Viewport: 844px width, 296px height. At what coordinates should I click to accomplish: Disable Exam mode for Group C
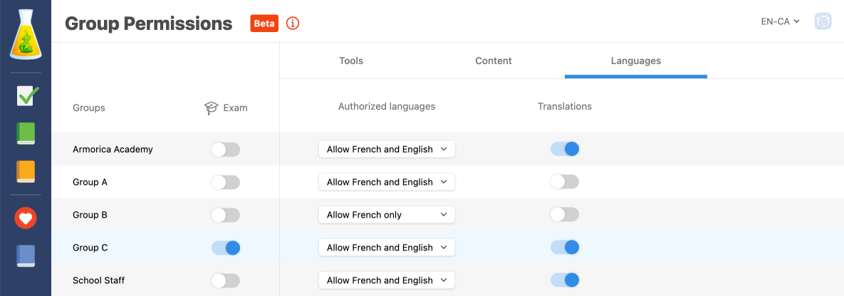point(226,248)
